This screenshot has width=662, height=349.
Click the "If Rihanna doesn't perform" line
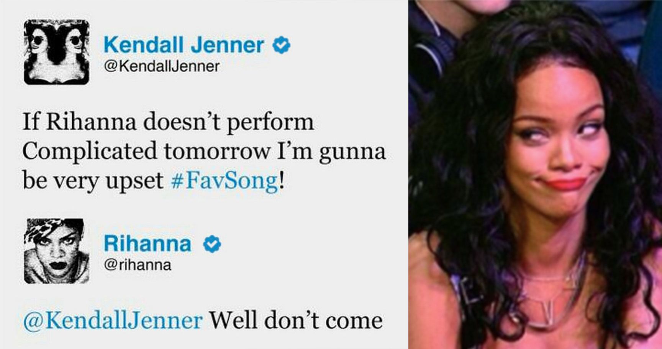point(168,123)
